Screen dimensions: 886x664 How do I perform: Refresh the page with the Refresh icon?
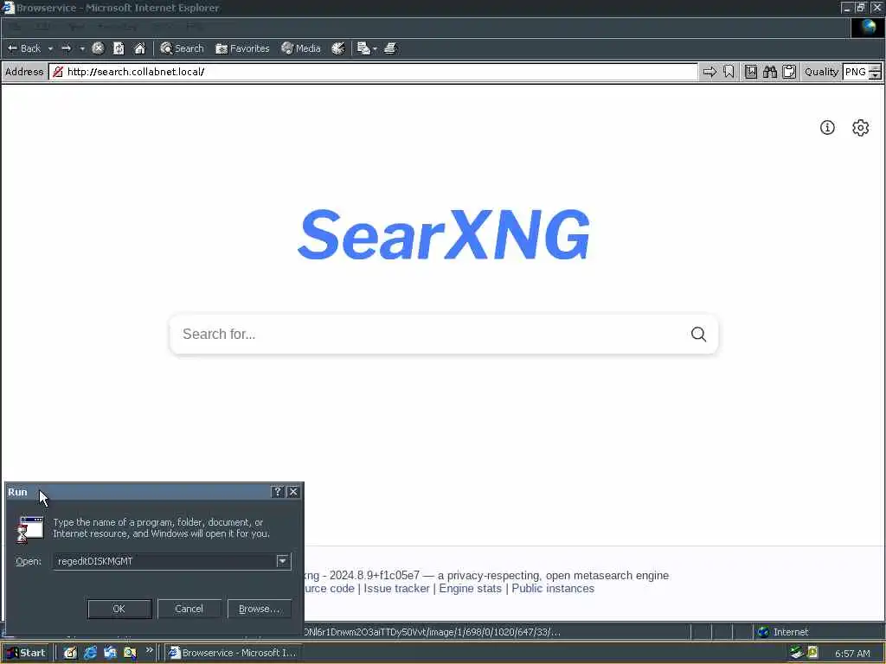[x=119, y=48]
